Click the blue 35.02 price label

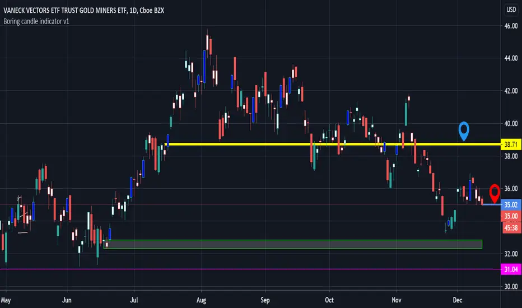[x=511, y=204]
